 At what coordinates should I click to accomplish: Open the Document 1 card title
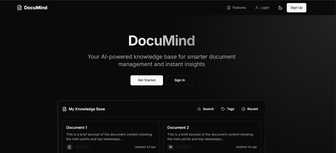77,128
